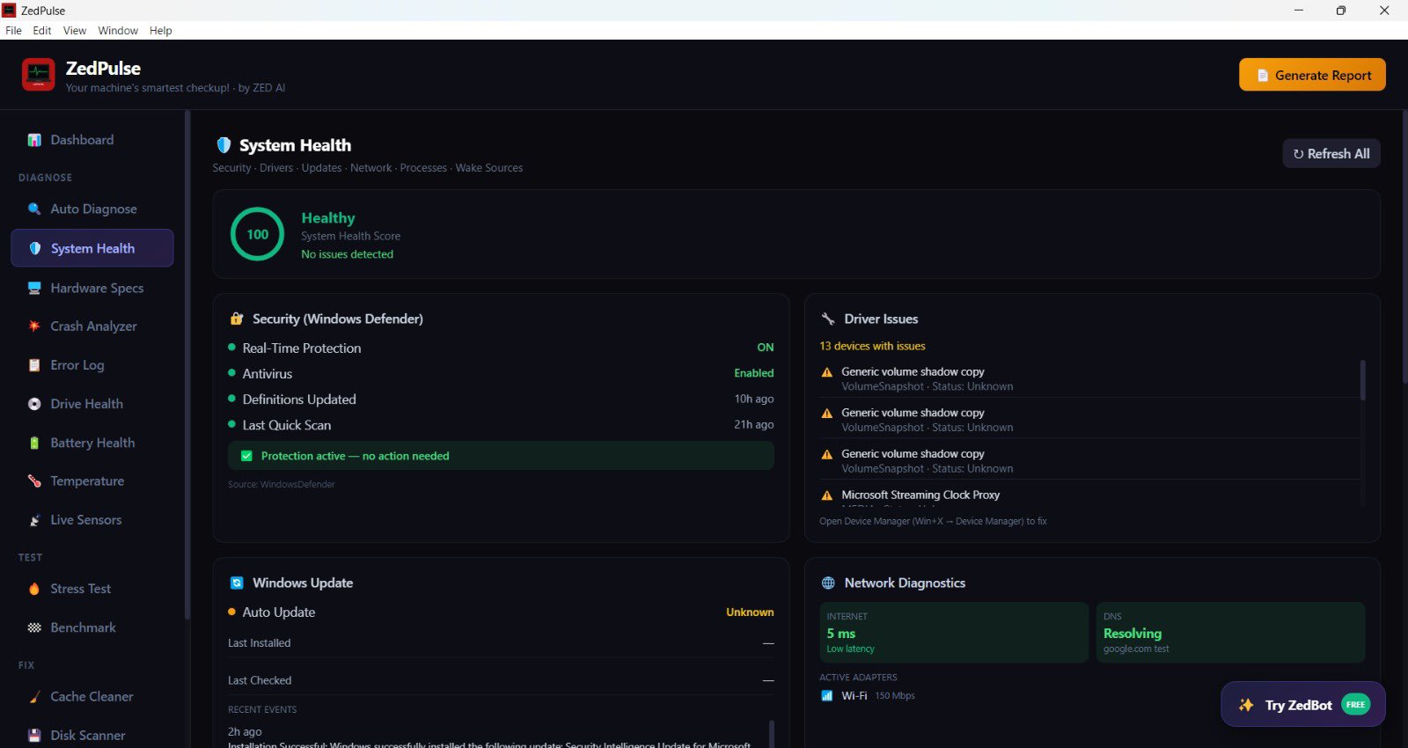The width and height of the screenshot is (1408, 748).
Task: Click the Security lock icon in Windows Defender card
Action: (x=237, y=319)
